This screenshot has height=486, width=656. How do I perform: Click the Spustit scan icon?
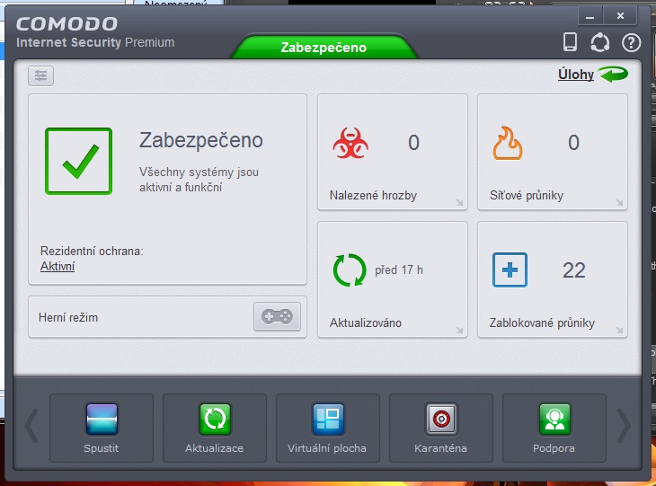[102, 419]
